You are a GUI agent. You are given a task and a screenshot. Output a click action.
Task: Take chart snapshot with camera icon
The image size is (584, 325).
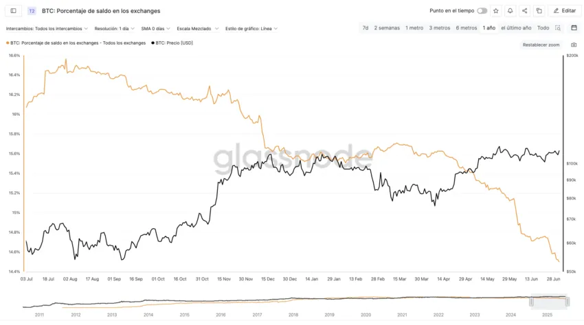[x=574, y=45]
